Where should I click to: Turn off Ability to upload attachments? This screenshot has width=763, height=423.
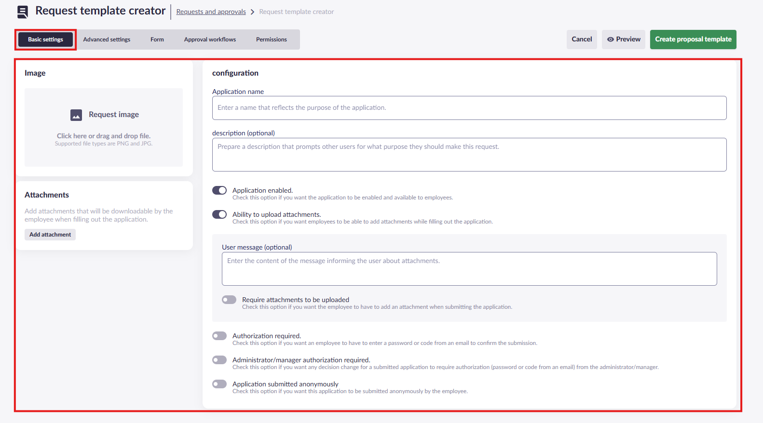coord(219,214)
